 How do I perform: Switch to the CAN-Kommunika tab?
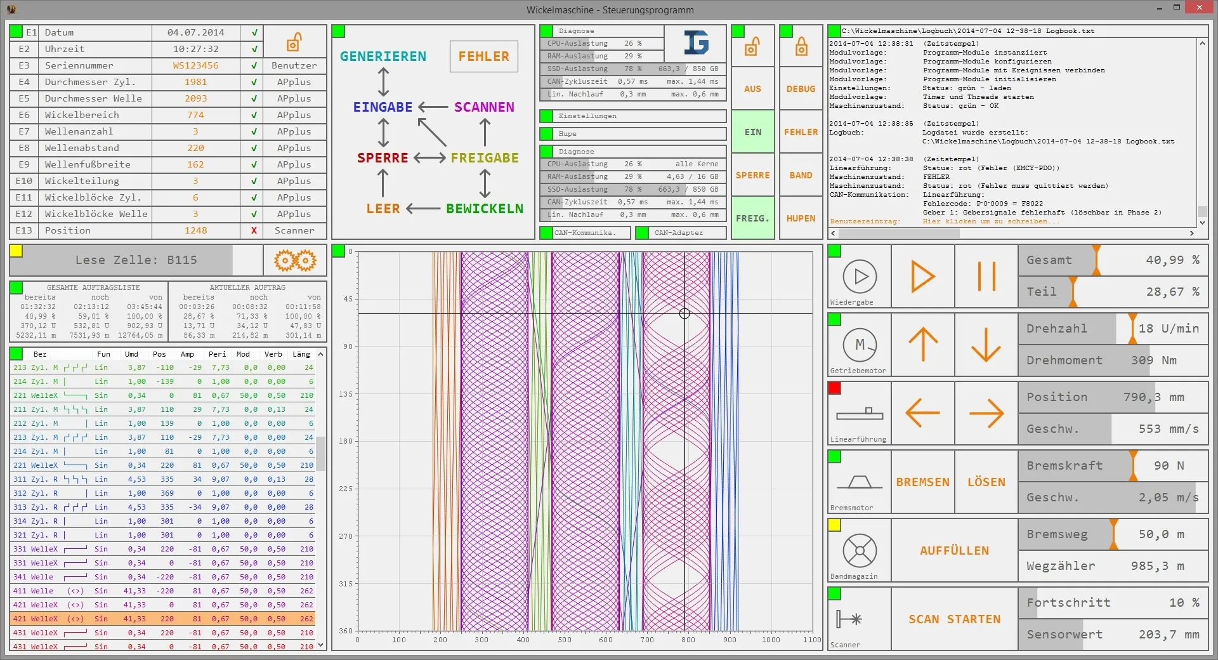583,233
